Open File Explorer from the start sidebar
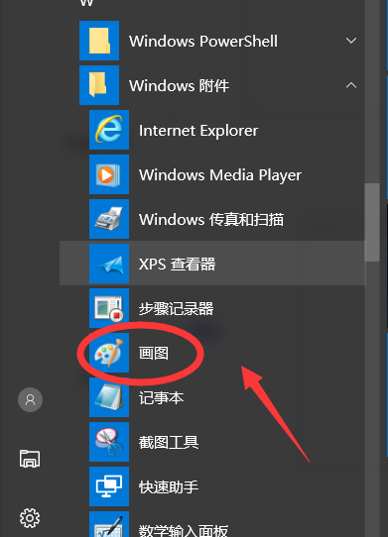The height and width of the screenshot is (537, 388). point(30,459)
